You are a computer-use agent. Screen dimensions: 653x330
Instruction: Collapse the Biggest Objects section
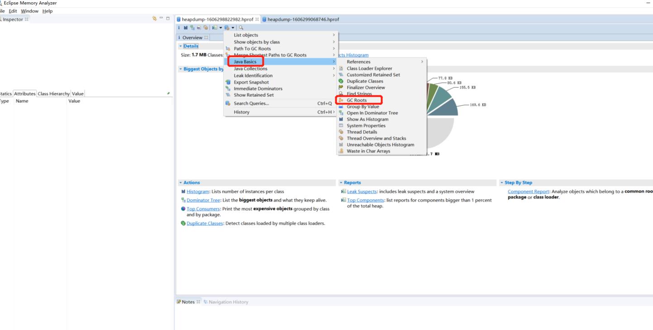[x=180, y=69]
